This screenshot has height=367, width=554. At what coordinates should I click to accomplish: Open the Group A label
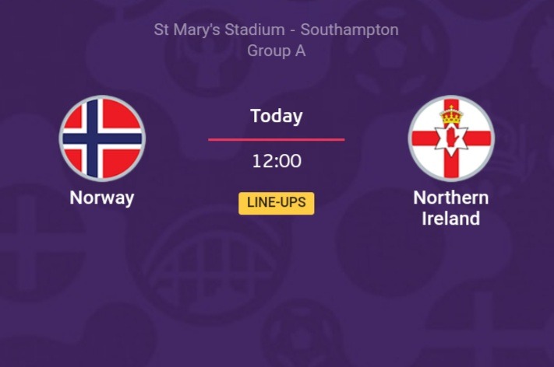pos(276,51)
